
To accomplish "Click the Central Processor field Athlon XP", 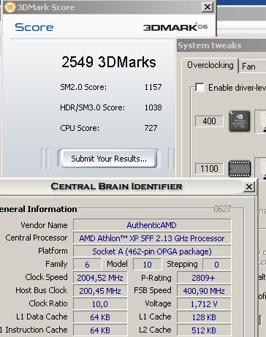I will click(152, 238).
